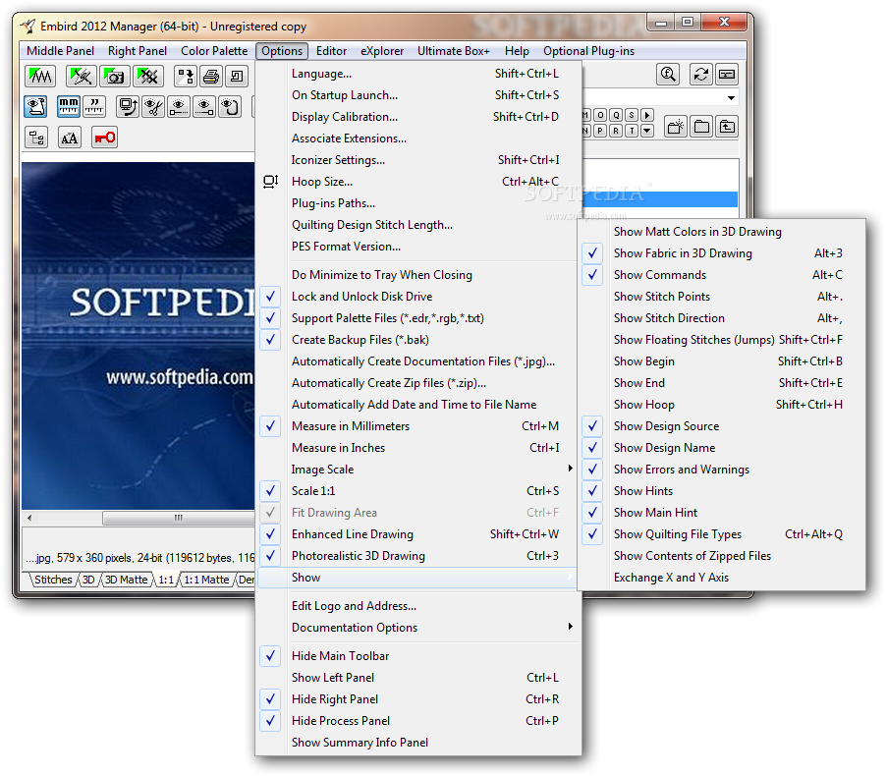Toggle Measure in Millimeters option
Screen dimensions: 886x776
click(418, 426)
